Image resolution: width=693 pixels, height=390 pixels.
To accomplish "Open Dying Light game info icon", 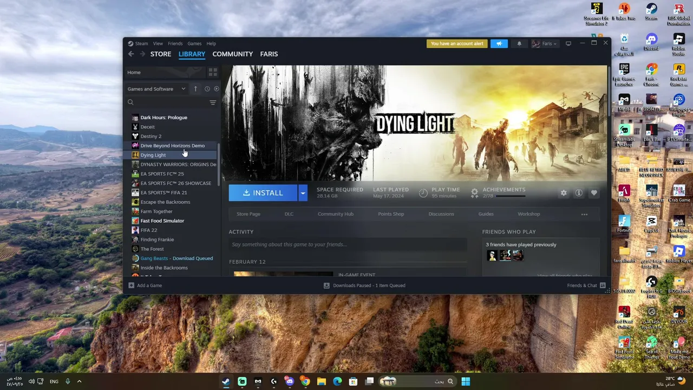I will pyautogui.click(x=579, y=193).
